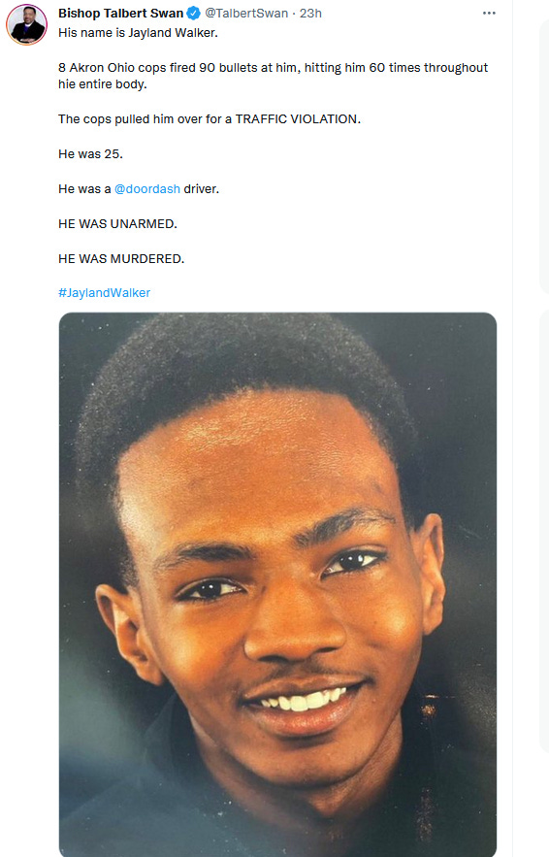Screen dimensions: 549x857
Task: Open the @TalbertSwan handle link
Action: (245, 14)
